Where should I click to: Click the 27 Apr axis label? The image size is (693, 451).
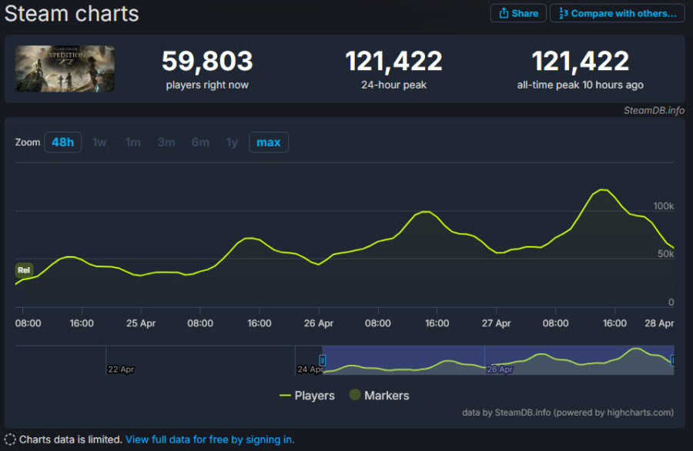497,323
